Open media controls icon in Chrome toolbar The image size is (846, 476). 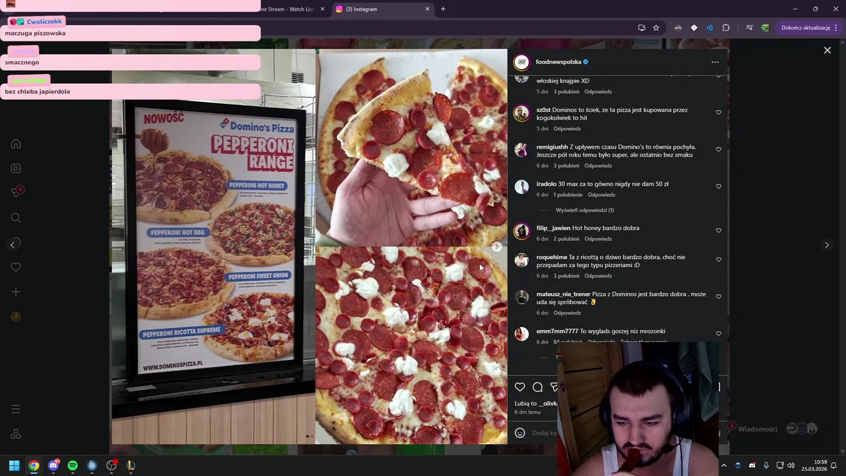tap(749, 28)
